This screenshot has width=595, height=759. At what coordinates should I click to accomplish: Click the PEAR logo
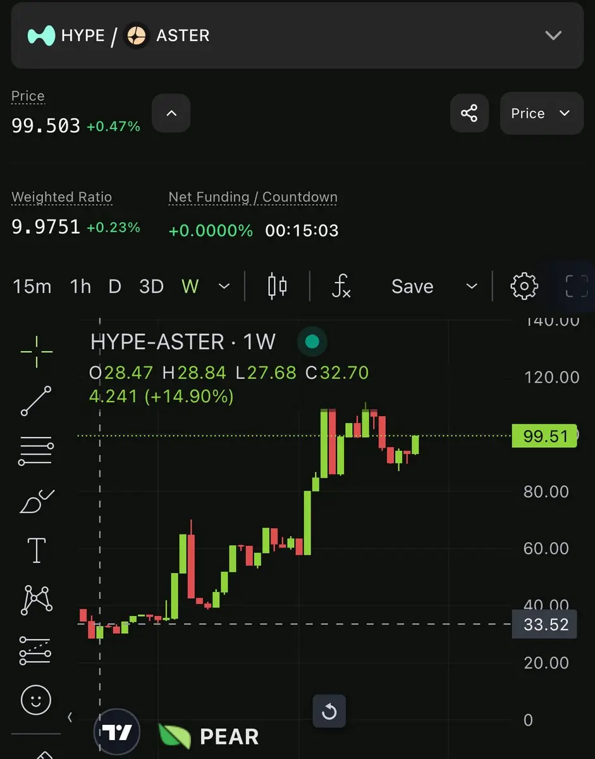click(209, 737)
